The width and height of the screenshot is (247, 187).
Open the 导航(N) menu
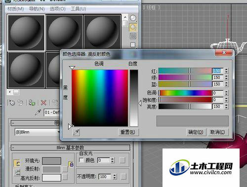(37, 9)
